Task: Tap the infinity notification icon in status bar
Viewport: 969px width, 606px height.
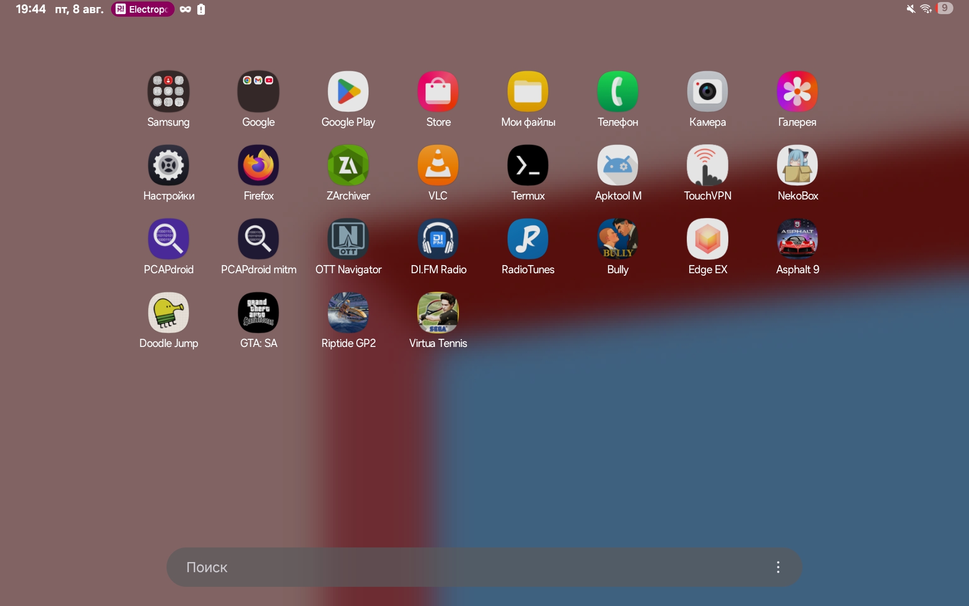Action: tap(185, 9)
